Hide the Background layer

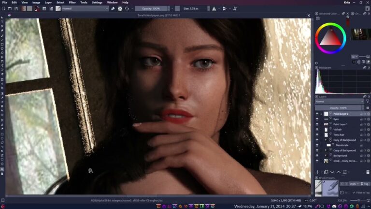click(x=317, y=156)
